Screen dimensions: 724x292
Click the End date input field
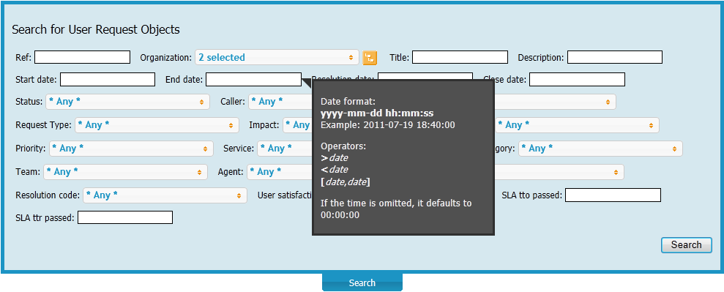point(253,79)
